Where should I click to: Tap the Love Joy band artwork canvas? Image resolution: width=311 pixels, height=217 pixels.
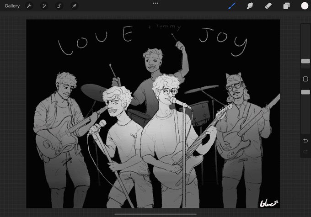point(153,114)
